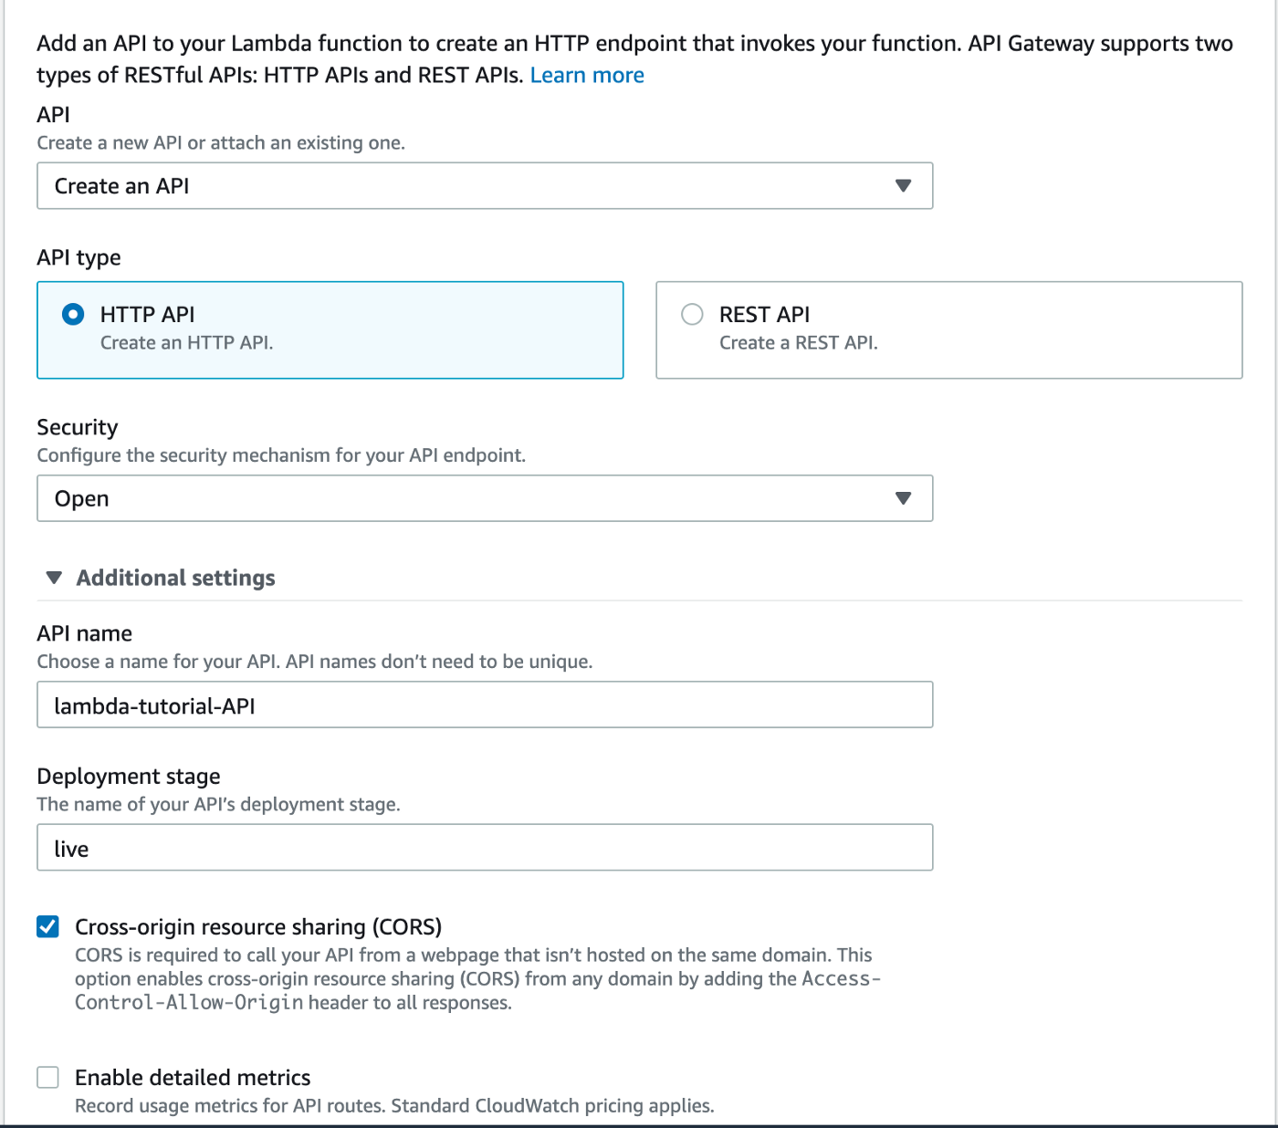
Task: Open the Security dropdown set to Open
Action: (x=484, y=498)
